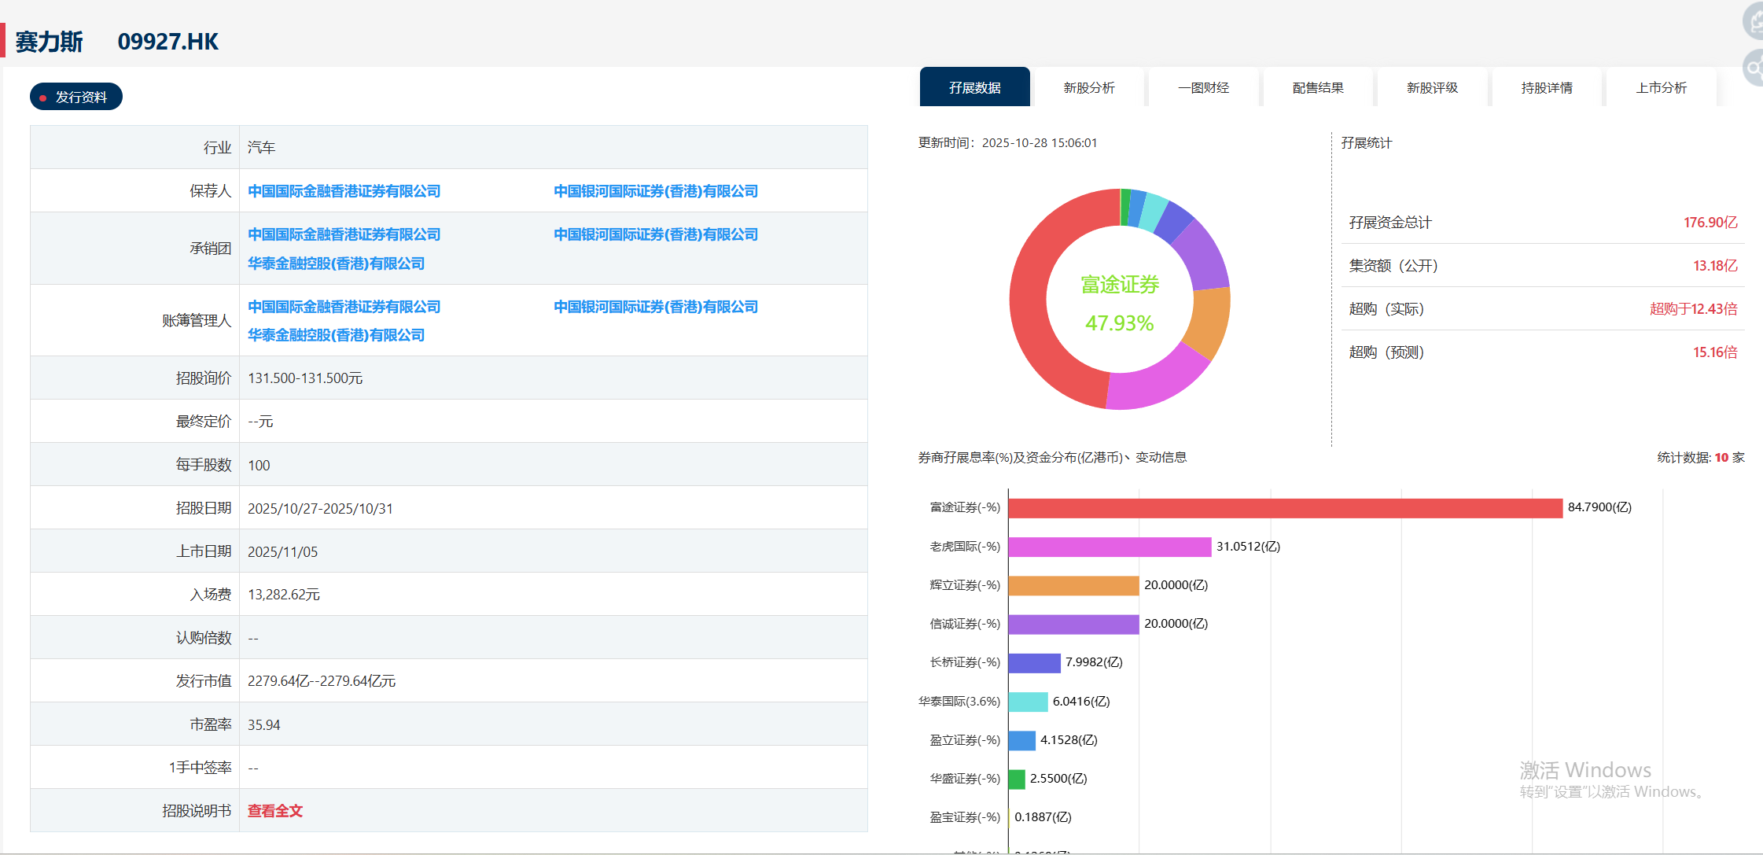Viewport: 1763px width, 855px height.
Task: Click 华泰金融控股 link in 承销团 row
Action: [336, 264]
